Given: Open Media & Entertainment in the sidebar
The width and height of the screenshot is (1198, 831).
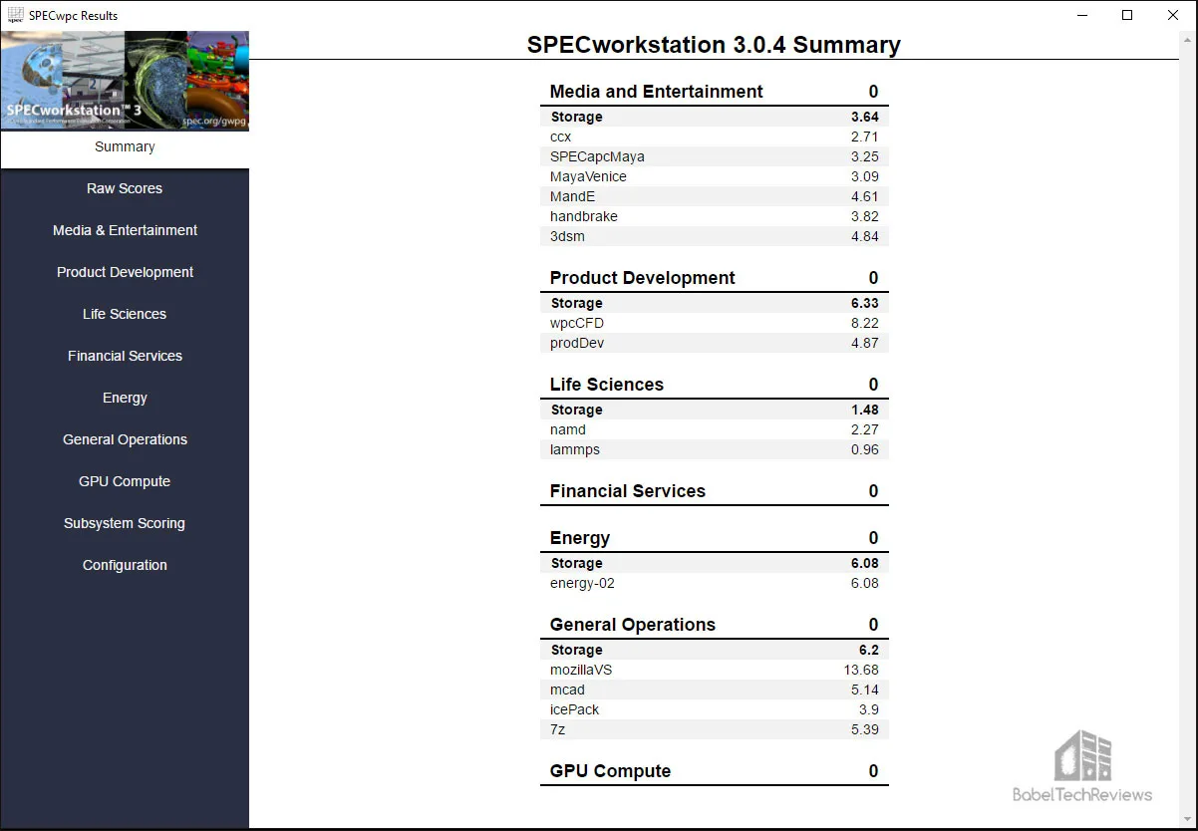Looking at the screenshot, I should click(x=125, y=230).
